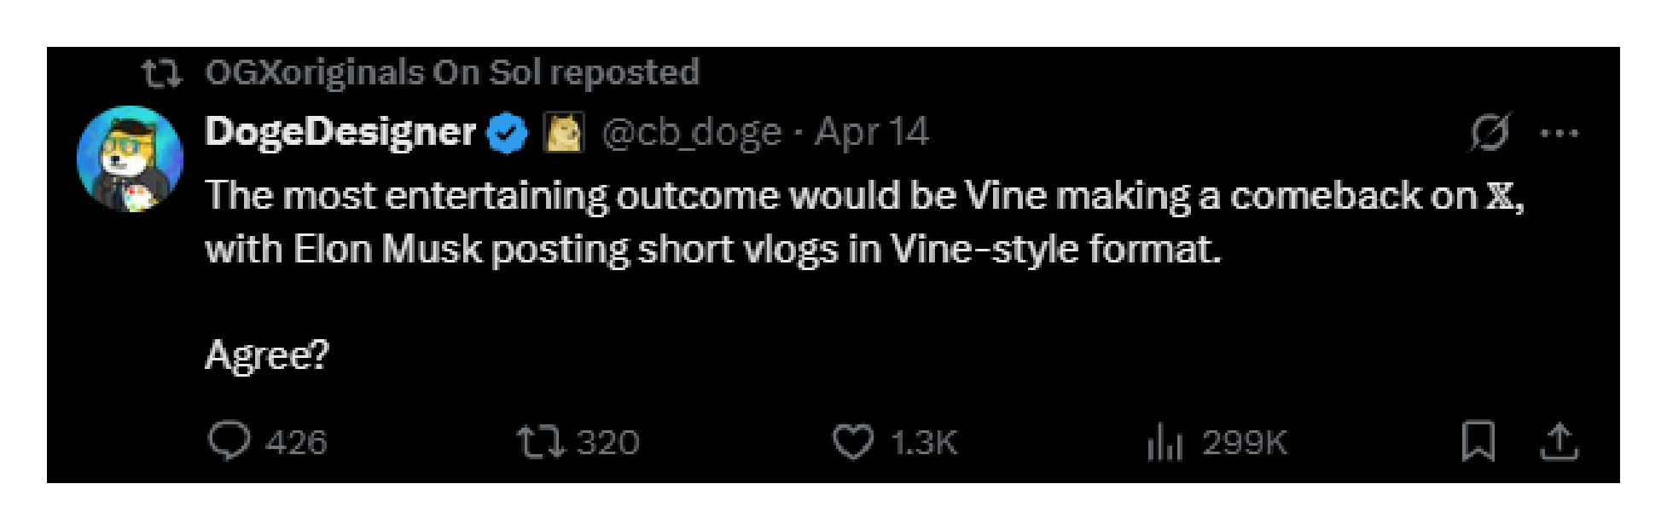This screenshot has width=1667, height=530.
Task: Click the Grok slashed-circle icon
Action: point(1490,133)
